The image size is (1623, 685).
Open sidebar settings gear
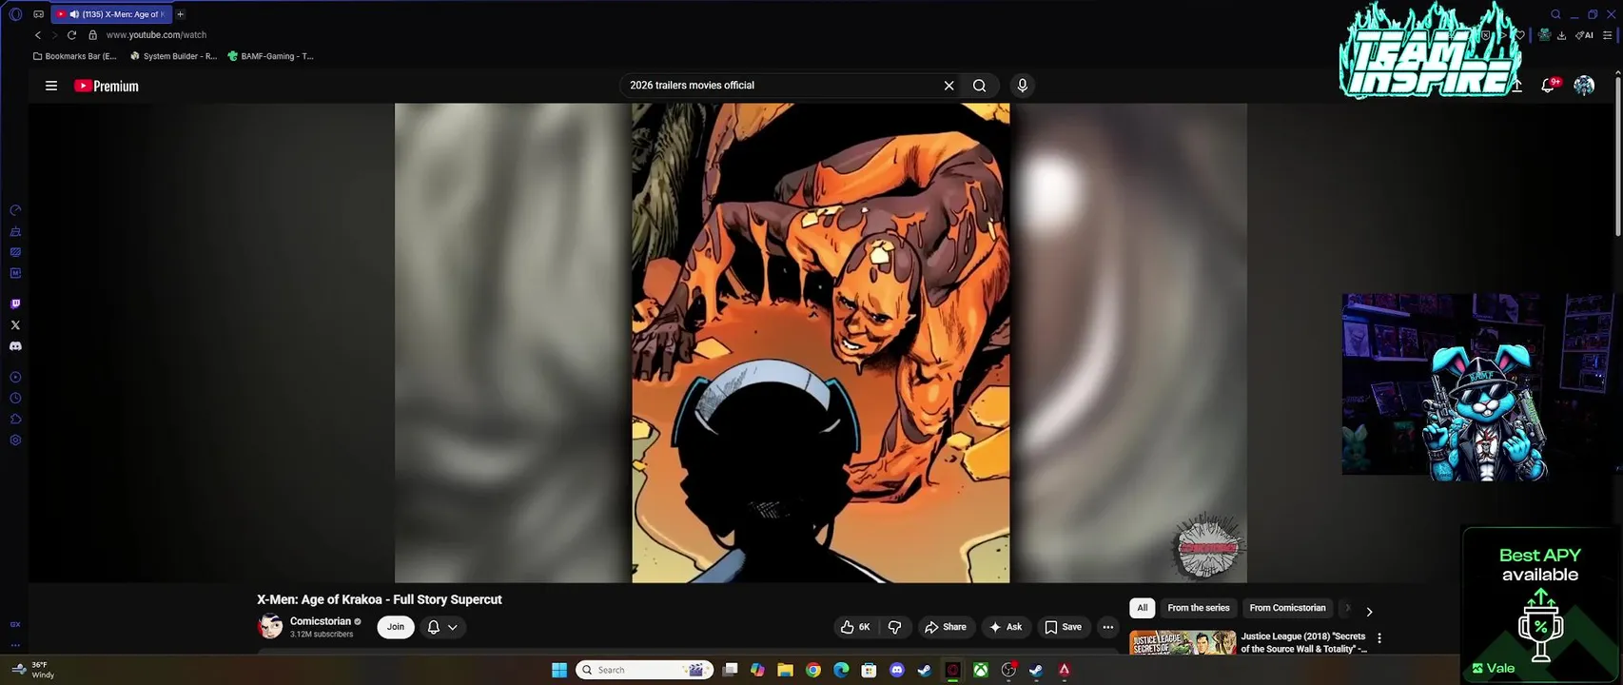[15, 440]
